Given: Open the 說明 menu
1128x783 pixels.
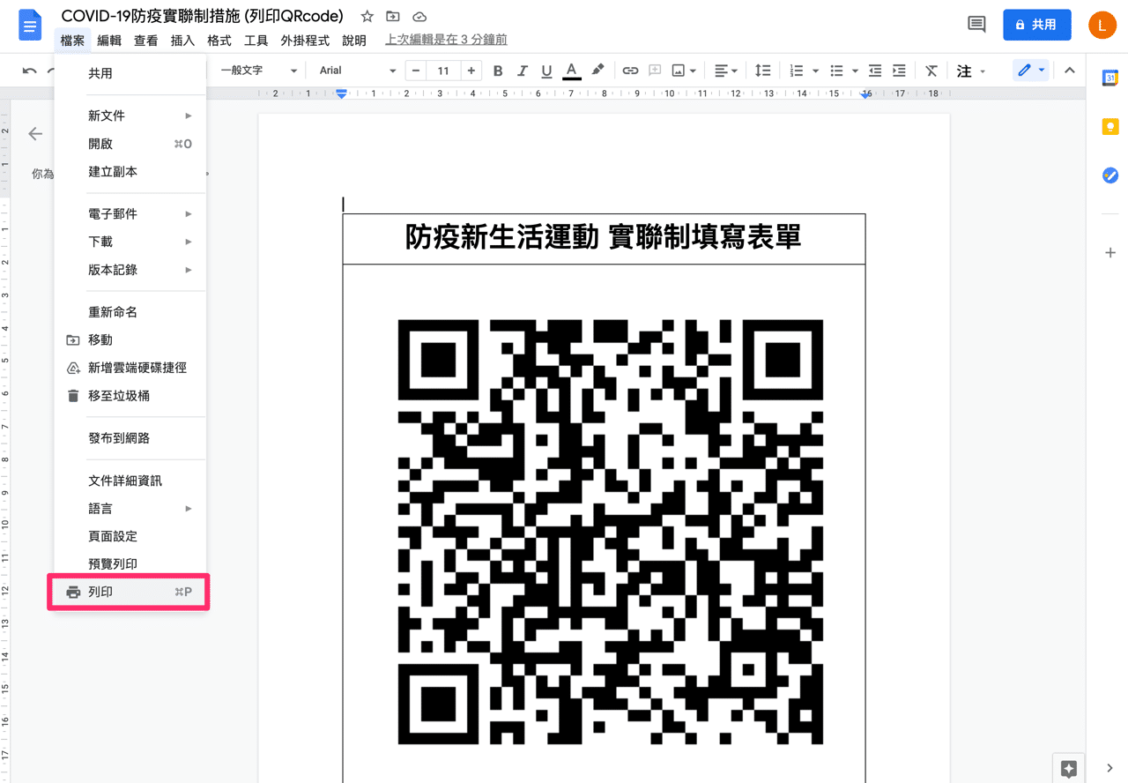Looking at the screenshot, I should (x=354, y=41).
